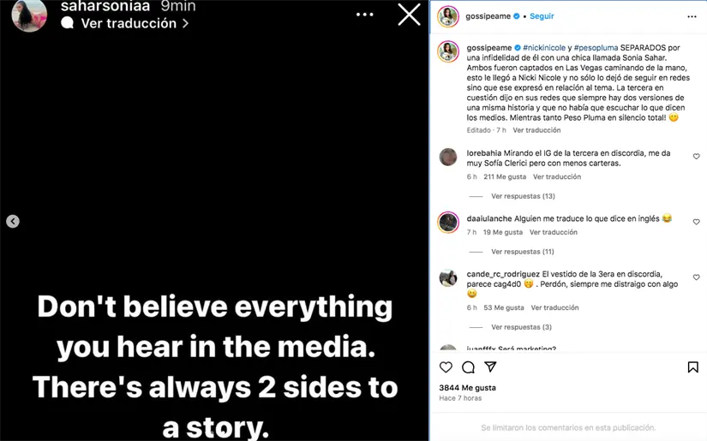
Task: Save the post with the bookmark icon
Action: (692, 367)
